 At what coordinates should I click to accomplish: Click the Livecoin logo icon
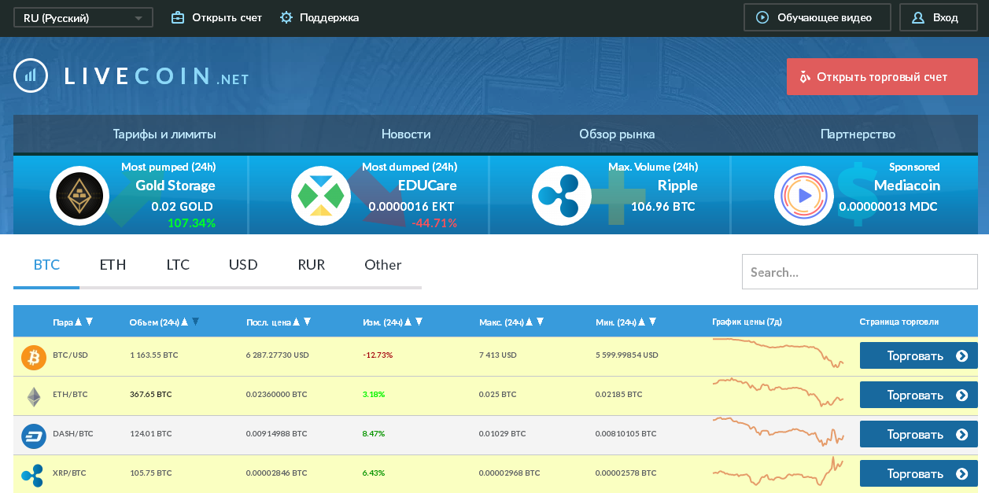coord(31,75)
